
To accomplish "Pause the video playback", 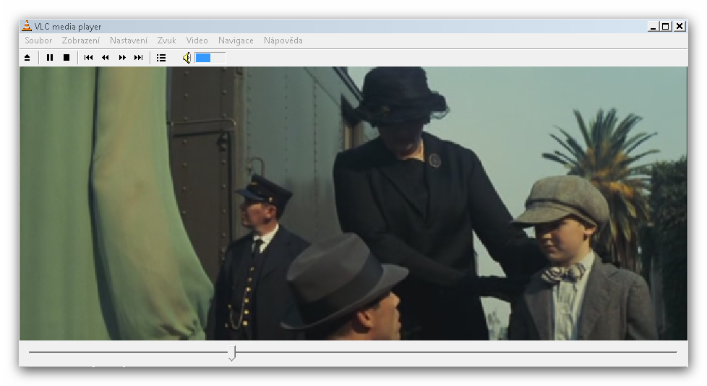I will pyautogui.click(x=50, y=58).
